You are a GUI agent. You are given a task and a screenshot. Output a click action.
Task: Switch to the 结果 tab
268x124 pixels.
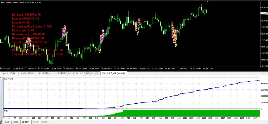click(16, 122)
